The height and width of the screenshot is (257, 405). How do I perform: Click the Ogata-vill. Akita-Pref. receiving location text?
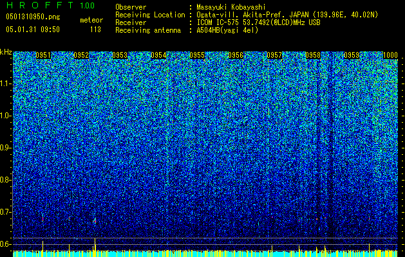click(287, 15)
